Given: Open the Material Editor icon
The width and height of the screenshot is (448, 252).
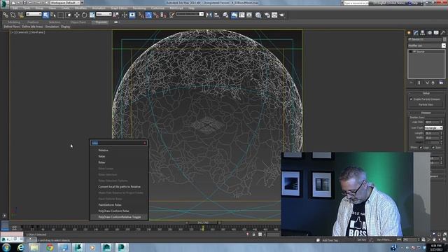Looking at the screenshot, I should point(258,15).
